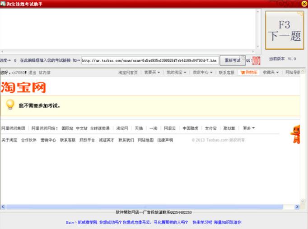
Task: Expand the 我要买 dropdown menu
Action: [x=152, y=72]
